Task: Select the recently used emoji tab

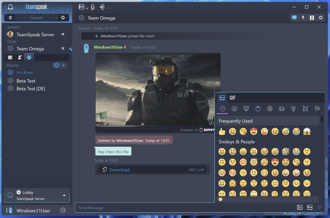Action: coord(223,108)
